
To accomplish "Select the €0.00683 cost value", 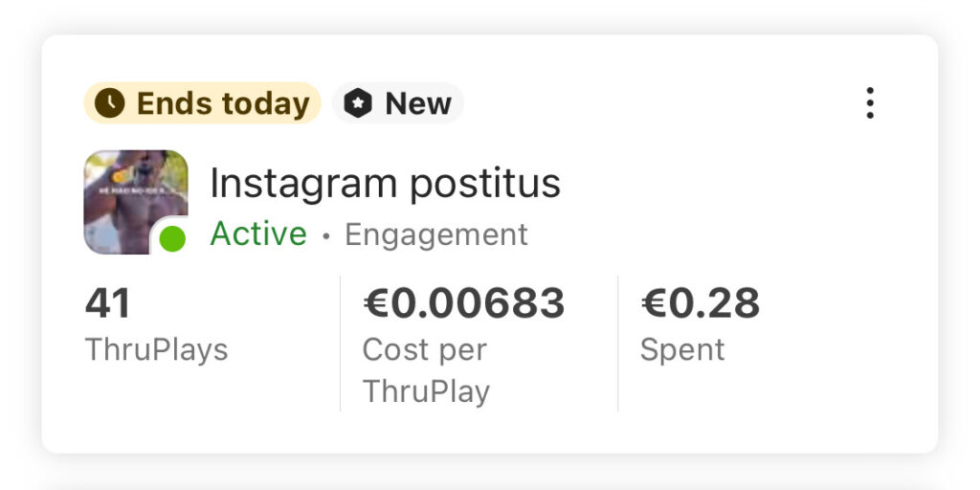I will 464,304.
